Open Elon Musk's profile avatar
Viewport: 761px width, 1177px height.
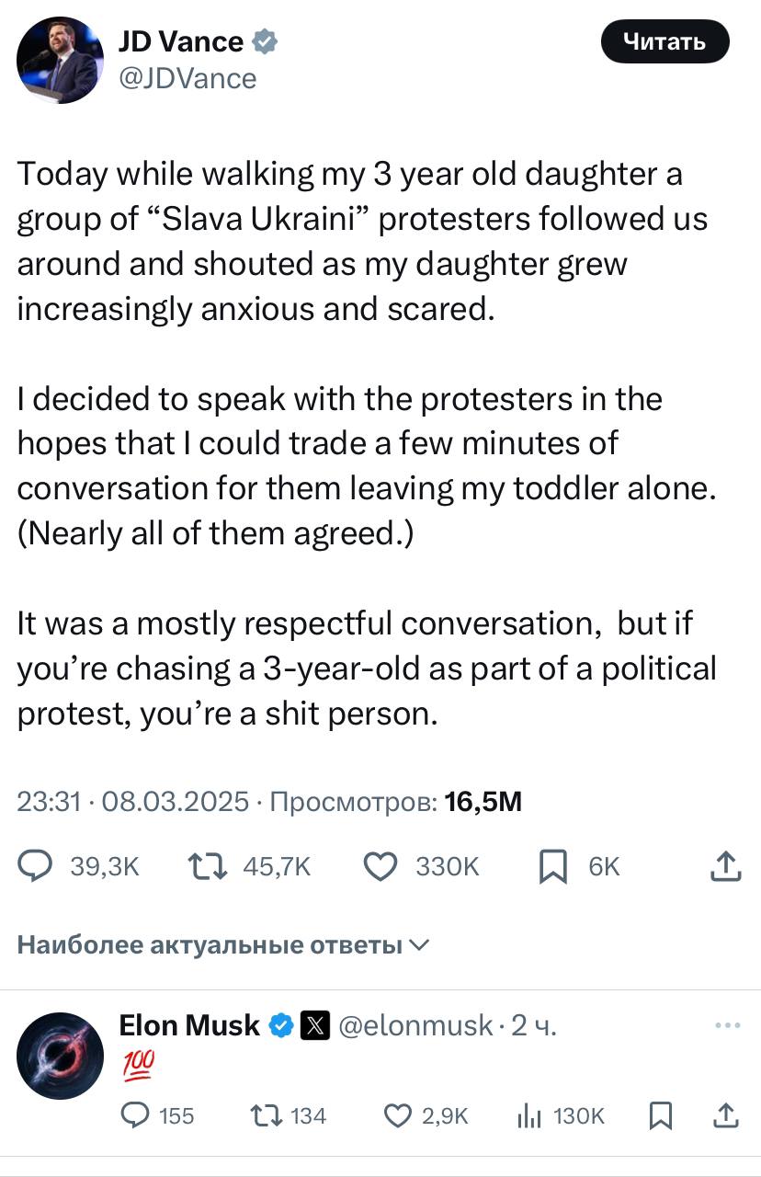pos(60,1056)
